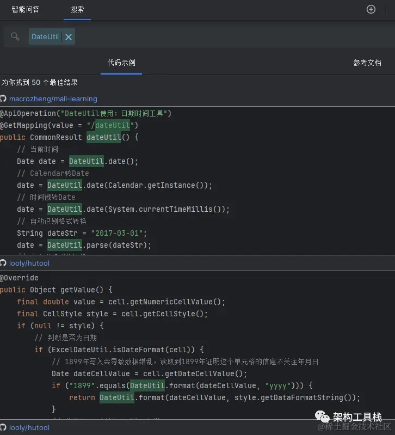395x435 pixels.
Task: Click the comment about 1899年写入会导致数据错乱
Action: [185, 362]
